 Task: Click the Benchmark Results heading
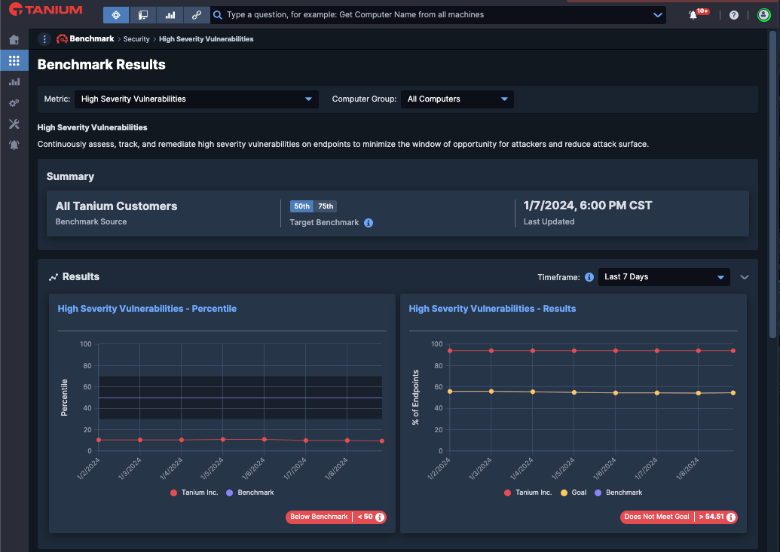(102, 65)
